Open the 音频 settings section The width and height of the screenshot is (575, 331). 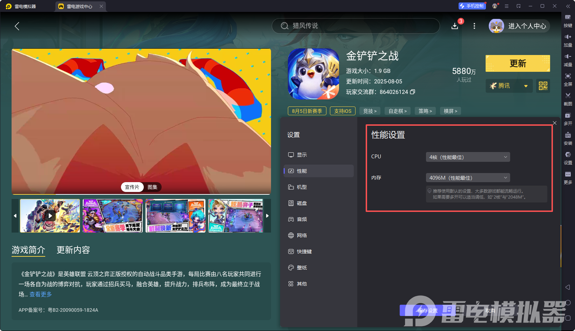[x=319, y=219]
